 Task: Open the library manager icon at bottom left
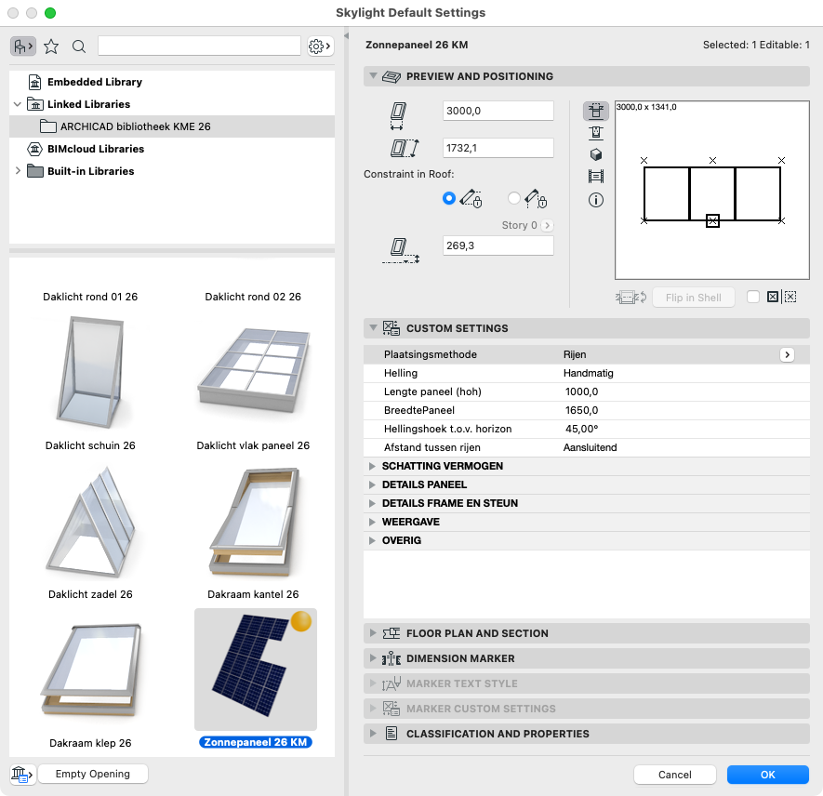click(22, 774)
